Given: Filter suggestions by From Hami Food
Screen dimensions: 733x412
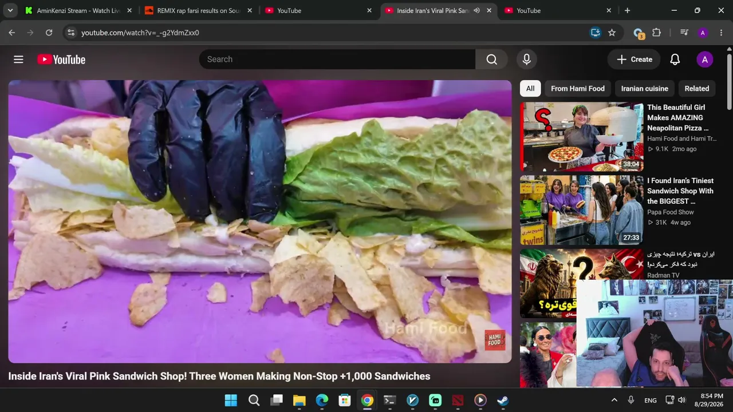Looking at the screenshot, I should (578, 89).
